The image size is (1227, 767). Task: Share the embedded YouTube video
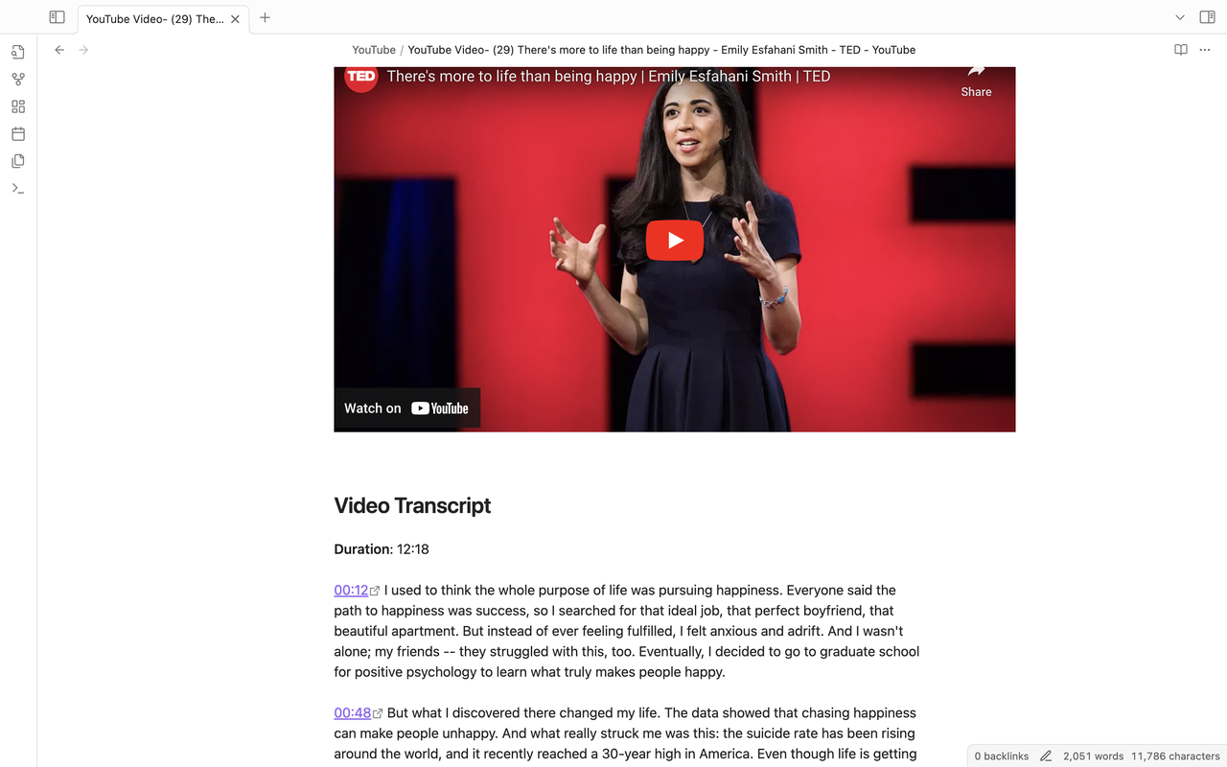pos(976,81)
